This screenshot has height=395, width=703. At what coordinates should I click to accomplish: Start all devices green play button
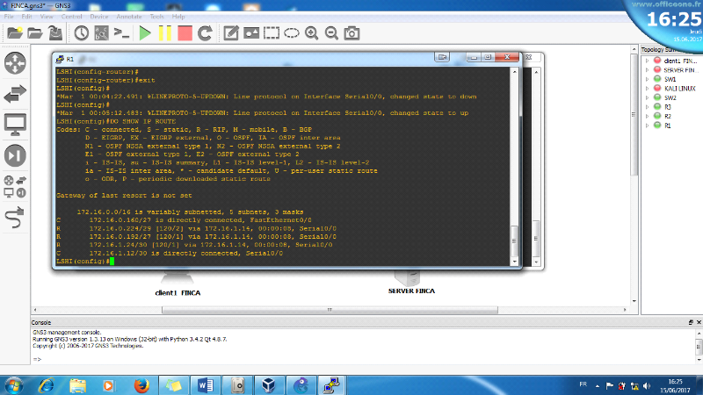click(145, 33)
